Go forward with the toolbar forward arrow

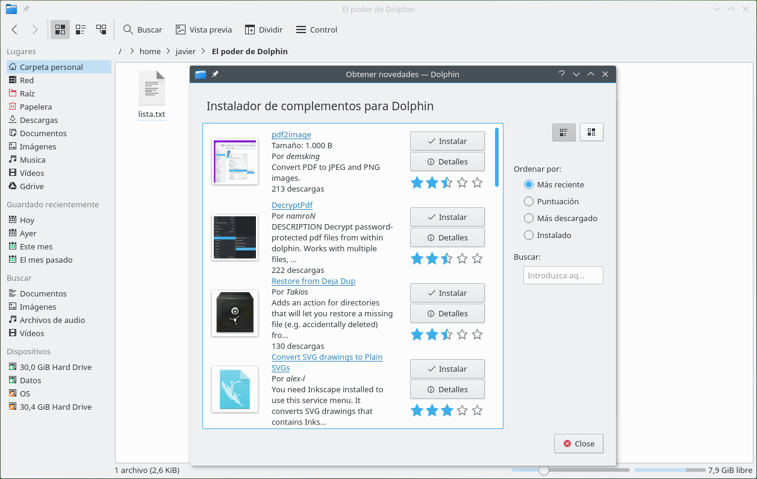point(34,30)
